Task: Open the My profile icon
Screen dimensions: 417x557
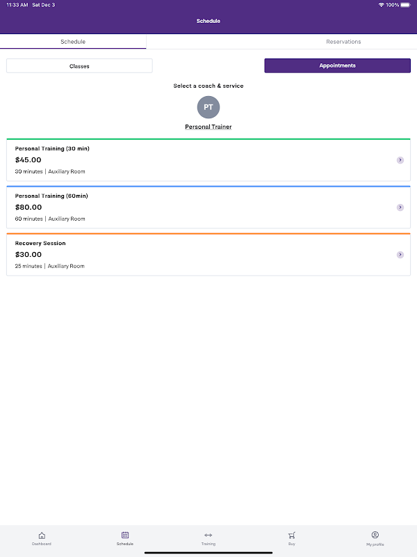Action: point(375,535)
